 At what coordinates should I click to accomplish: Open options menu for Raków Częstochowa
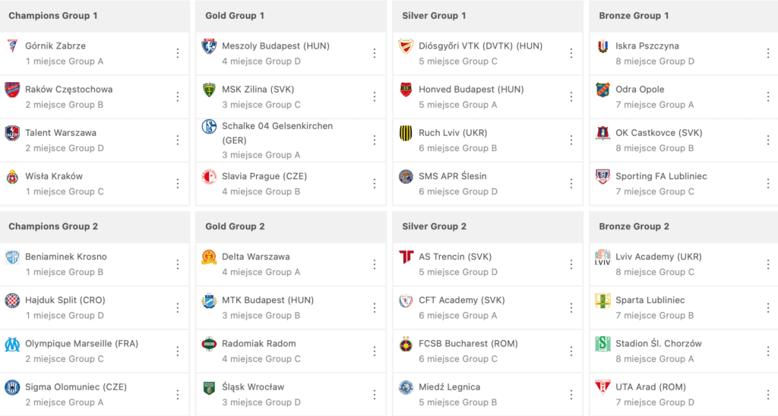[178, 96]
